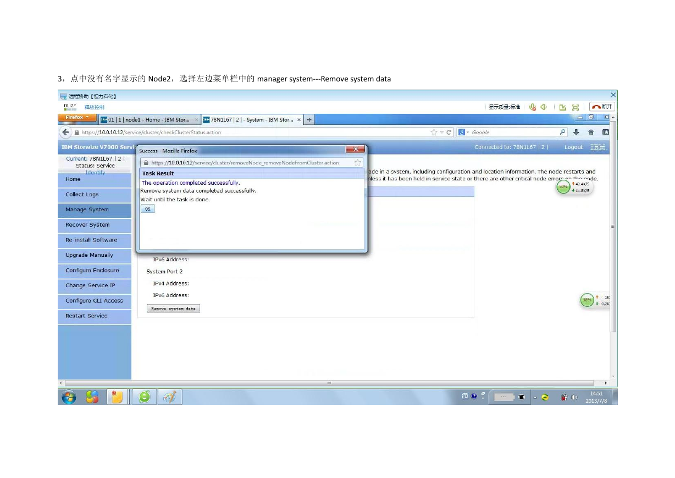This screenshot has width=675, height=478.
Task: Open Recover System in the left menu
Action: tap(95, 225)
